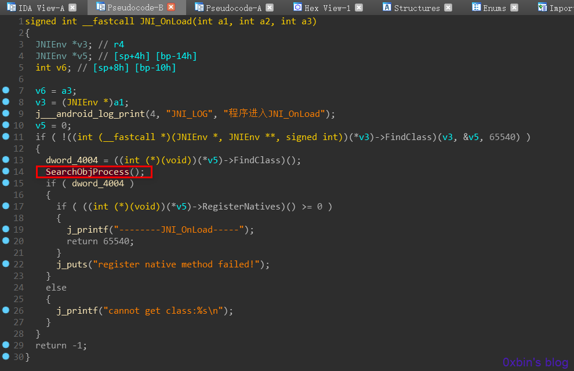Click RegisterNatives on line 17
574x371 pixels.
(x=241, y=207)
